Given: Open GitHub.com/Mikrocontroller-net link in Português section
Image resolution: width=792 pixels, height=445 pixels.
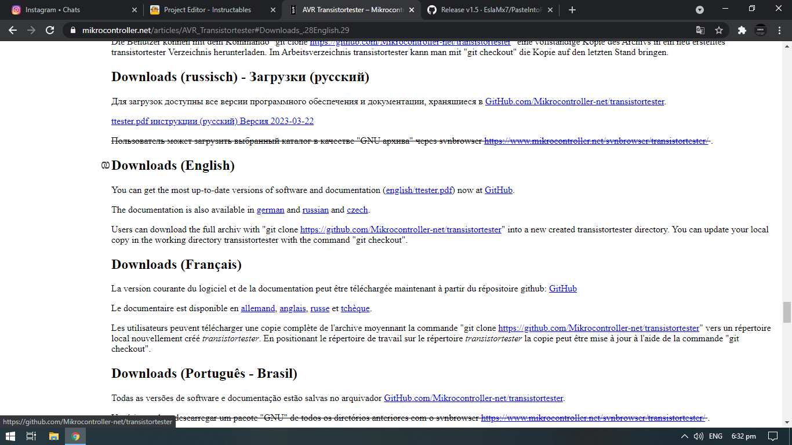Looking at the screenshot, I should tap(474, 398).
